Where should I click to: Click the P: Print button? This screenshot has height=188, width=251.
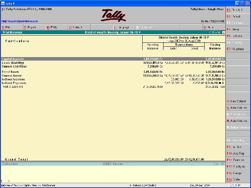pyautogui.click(x=12, y=28)
